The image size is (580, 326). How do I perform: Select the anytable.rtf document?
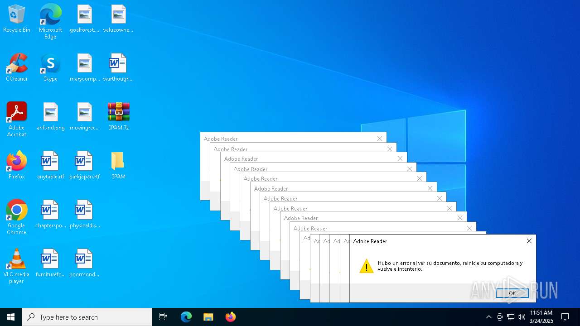[x=50, y=166]
